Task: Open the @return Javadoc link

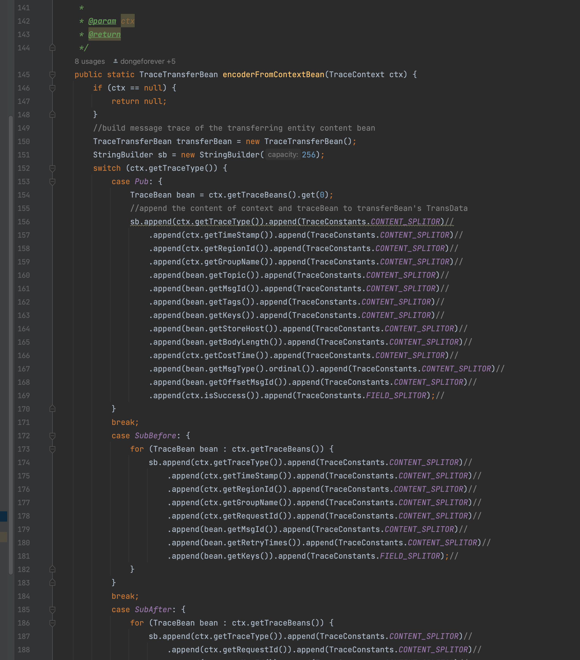Action: coord(104,34)
